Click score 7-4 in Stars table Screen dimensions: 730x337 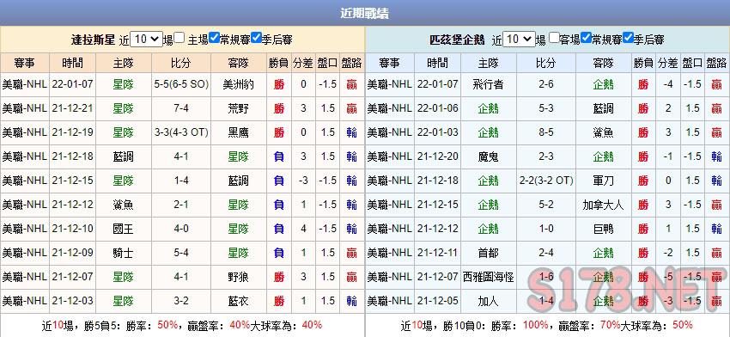coord(181,108)
